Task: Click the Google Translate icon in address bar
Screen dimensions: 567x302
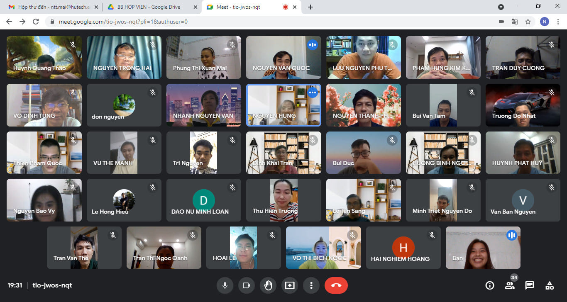Action: (515, 22)
